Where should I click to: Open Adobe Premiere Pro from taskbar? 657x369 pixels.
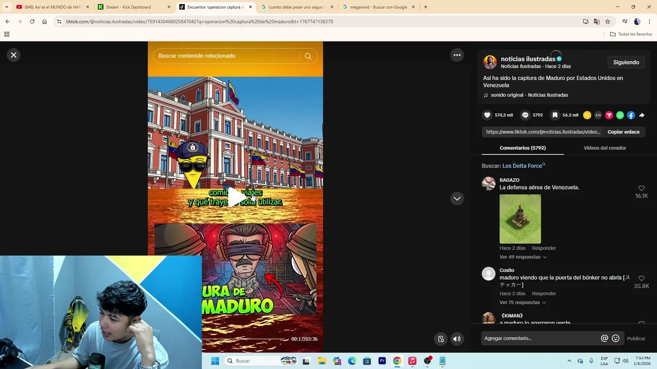(382, 361)
